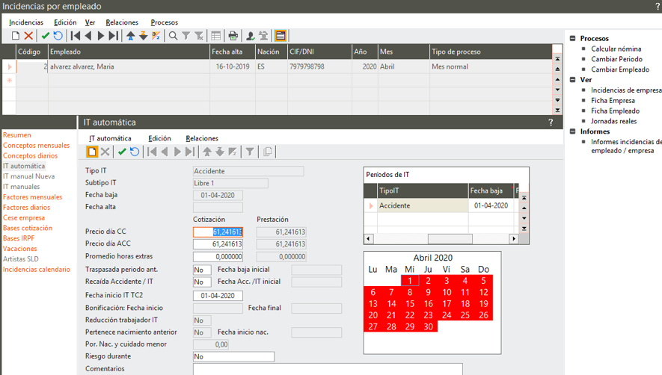Open Ficha Empleado link
Image resolution: width=662 pixels, height=375 pixels.
click(x=615, y=111)
